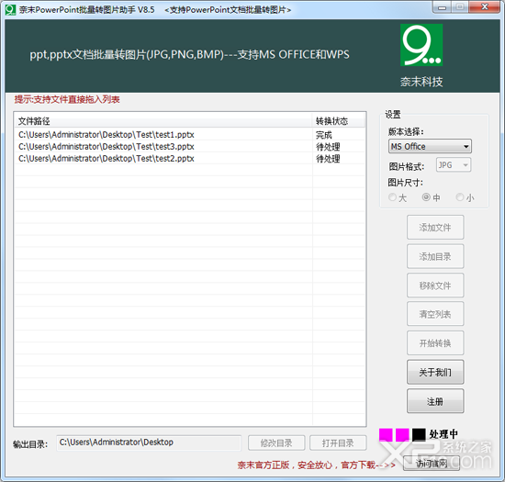Click the 注册 button

pyautogui.click(x=435, y=401)
